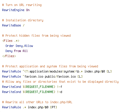Viewport: 121px width, 112px height.
Task: Click the 'Protect hidden files' comment line
Action: pyautogui.click(x=36, y=36)
